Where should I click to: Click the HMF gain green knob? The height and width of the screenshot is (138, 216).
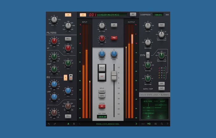(54, 56)
